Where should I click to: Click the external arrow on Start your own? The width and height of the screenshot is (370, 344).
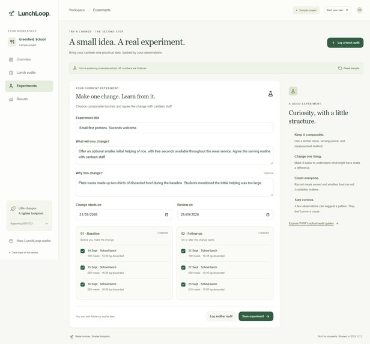pyautogui.click(x=347, y=10)
